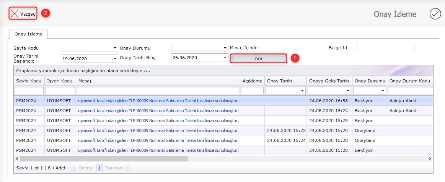
Task: Click the previous page arrow icon beside Önceki
Action: (x=73, y=168)
